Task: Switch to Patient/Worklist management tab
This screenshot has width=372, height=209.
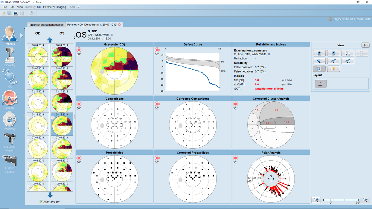Action: pos(46,25)
